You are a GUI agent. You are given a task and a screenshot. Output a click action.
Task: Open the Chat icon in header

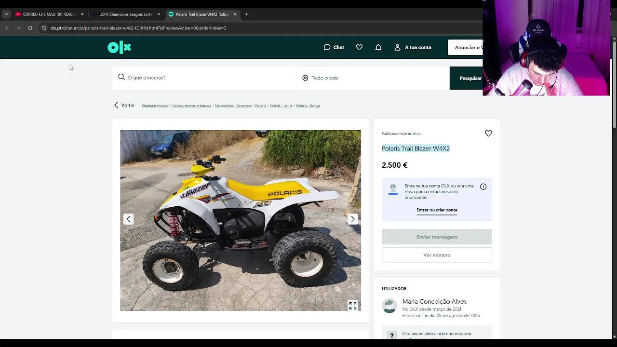click(334, 47)
